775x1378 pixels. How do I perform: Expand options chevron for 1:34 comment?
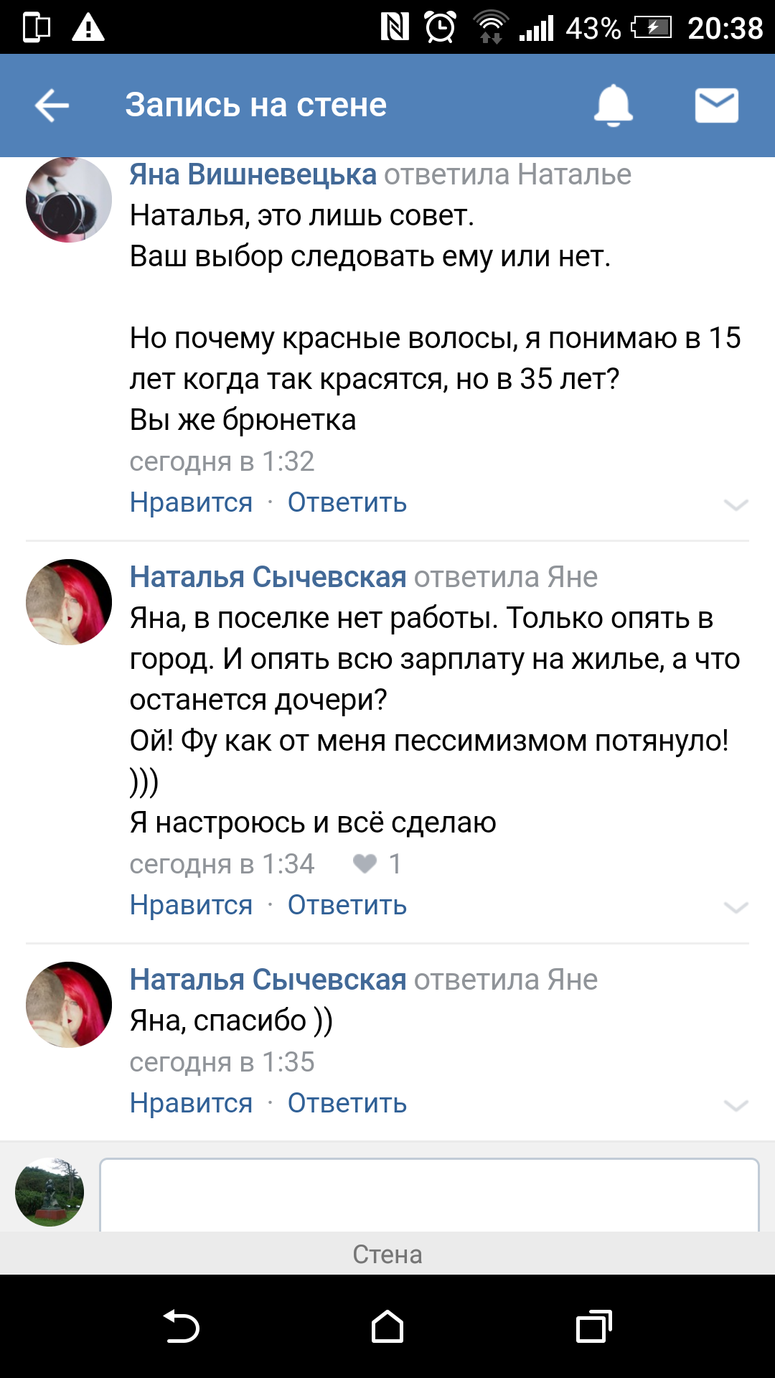tap(736, 907)
